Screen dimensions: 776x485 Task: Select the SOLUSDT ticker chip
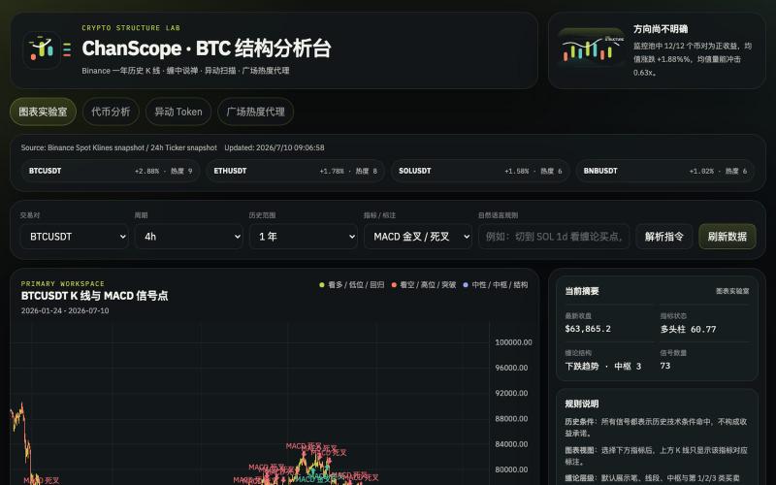tap(480, 171)
